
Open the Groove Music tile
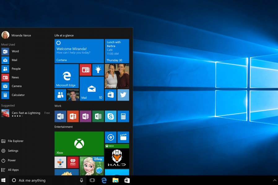coord(111,137)
